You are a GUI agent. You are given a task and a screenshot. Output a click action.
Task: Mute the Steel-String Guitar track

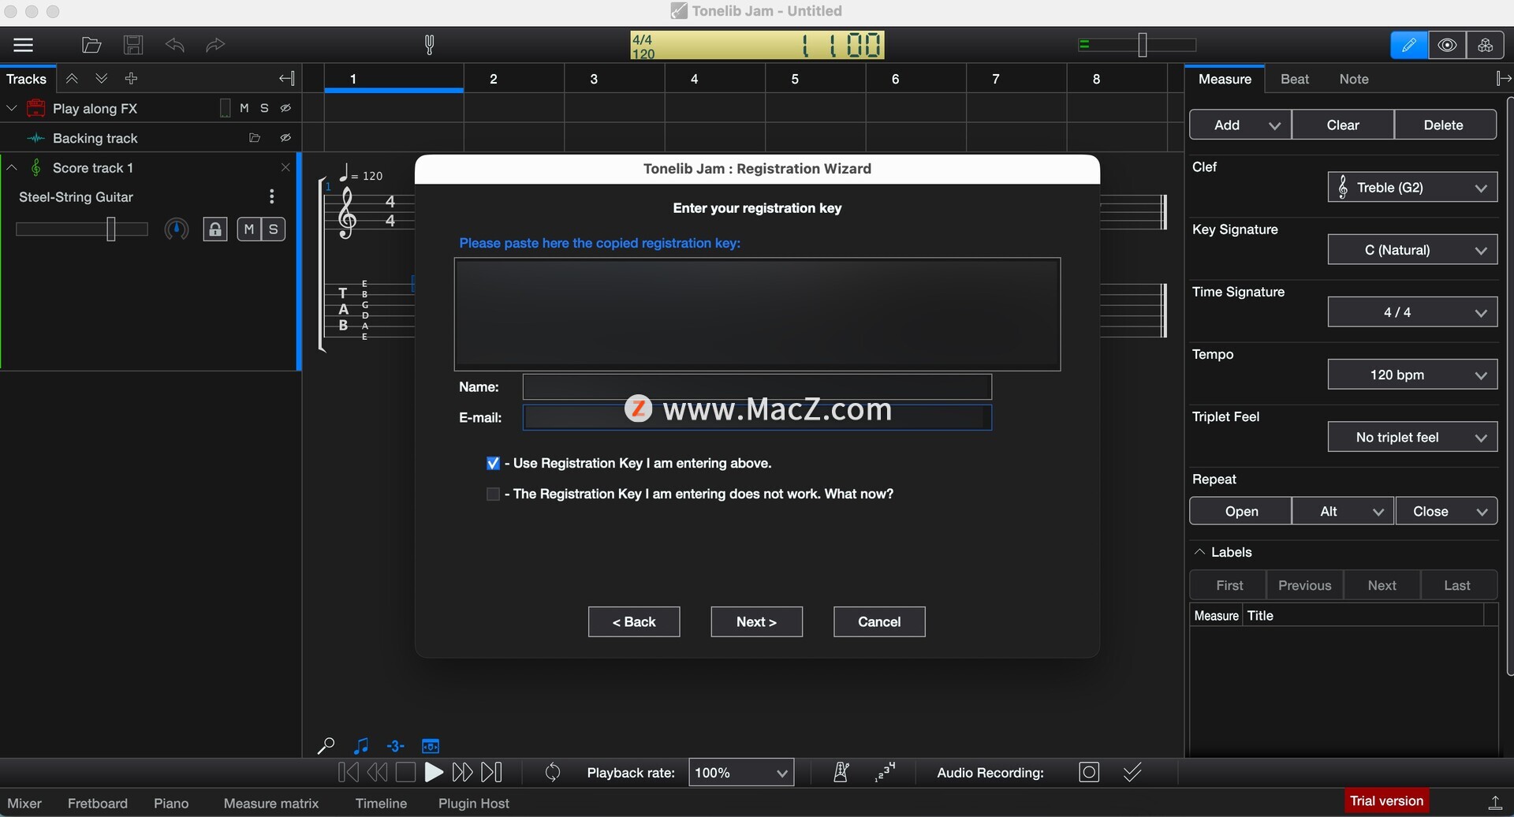(x=249, y=229)
